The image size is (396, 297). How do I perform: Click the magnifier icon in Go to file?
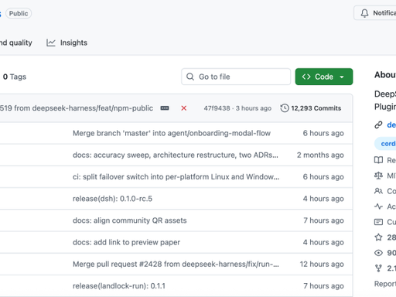(x=190, y=77)
